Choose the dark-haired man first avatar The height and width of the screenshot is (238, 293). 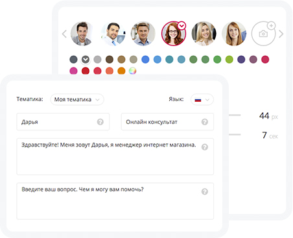tap(82, 34)
